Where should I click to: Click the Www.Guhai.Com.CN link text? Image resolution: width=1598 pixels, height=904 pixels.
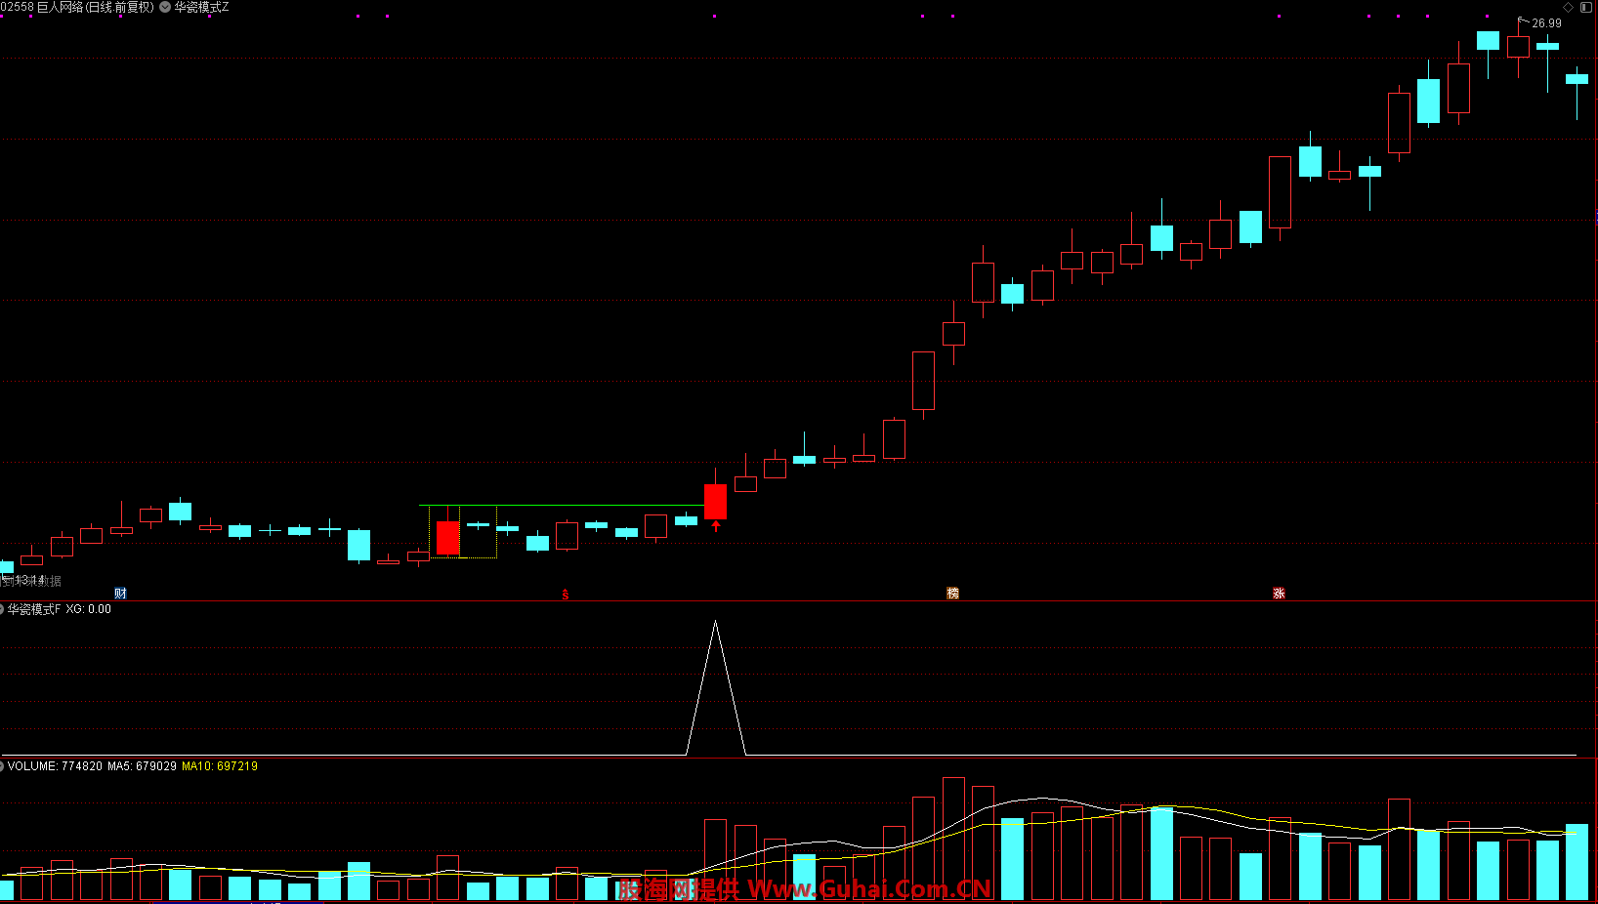pos(869,889)
